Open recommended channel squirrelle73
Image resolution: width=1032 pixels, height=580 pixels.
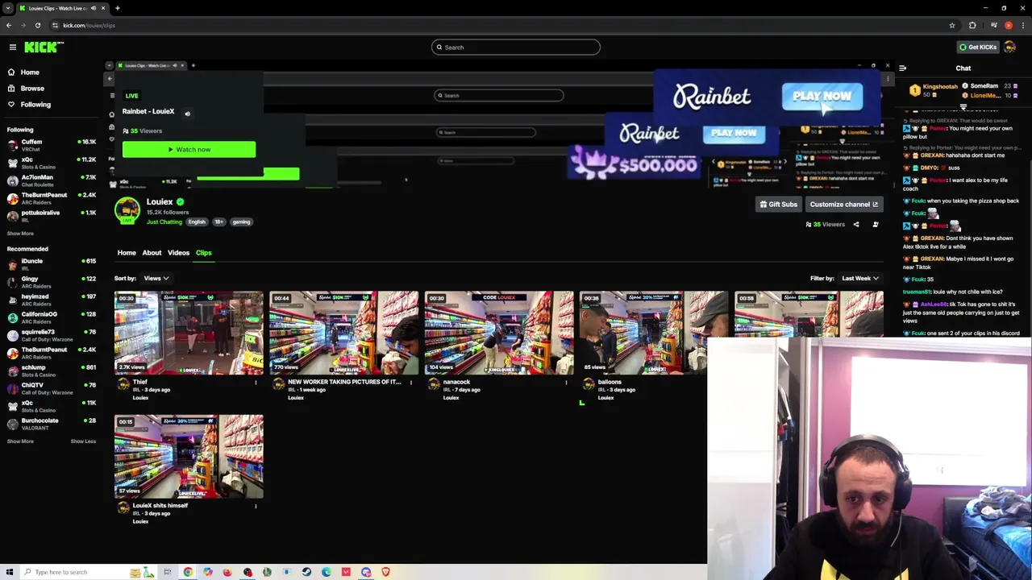pyautogui.click(x=52, y=335)
